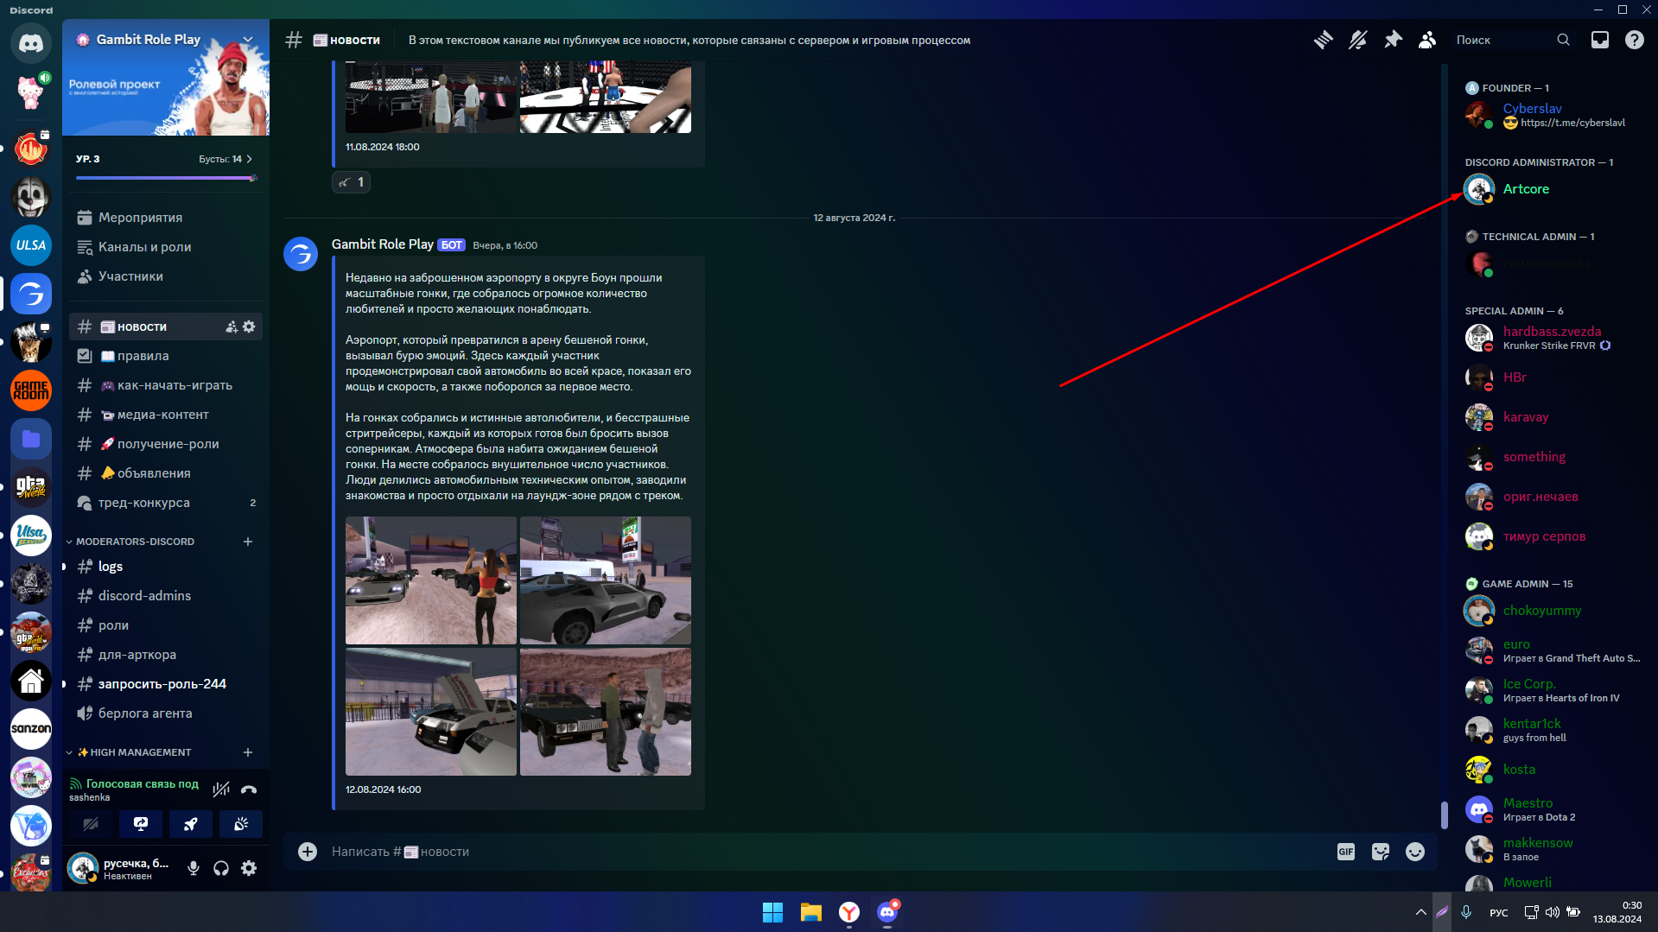Expand the Gambit Role Play server menu
1658x932 pixels.
[x=248, y=40]
